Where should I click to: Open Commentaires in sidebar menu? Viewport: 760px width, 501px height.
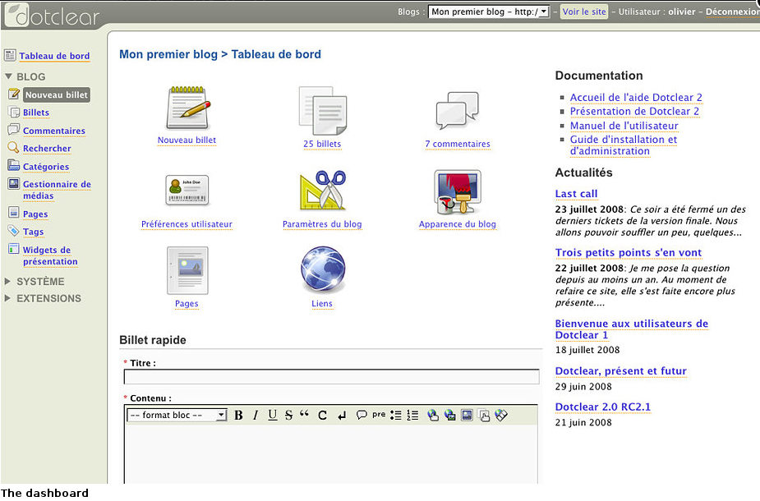click(x=53, y=131)
